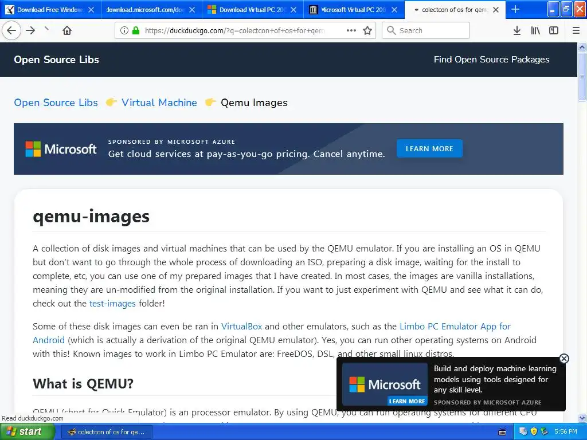Image resolution: width=587 pixels, height=440 pixels.
Task: Click the magnifier icon in Search box
Action: coord(391,30)
